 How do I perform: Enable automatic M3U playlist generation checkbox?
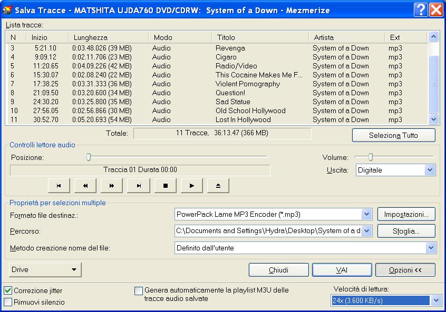[x=139, y=290]
